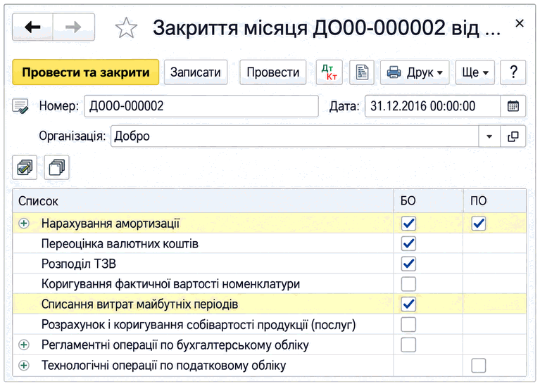Go forward with the right arrow button
540x386 pixels.
74,27
